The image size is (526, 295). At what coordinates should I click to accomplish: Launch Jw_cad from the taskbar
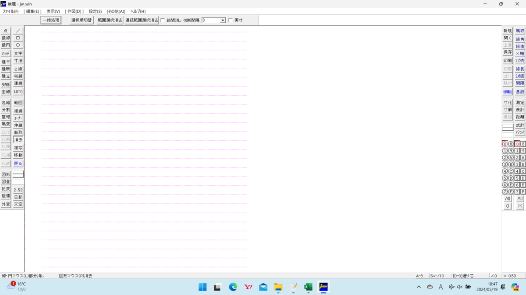[323, 287]
